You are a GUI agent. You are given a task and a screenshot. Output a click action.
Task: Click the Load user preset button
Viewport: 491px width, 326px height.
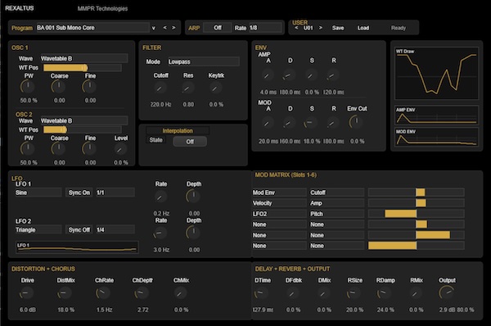[x=363, y=28]
